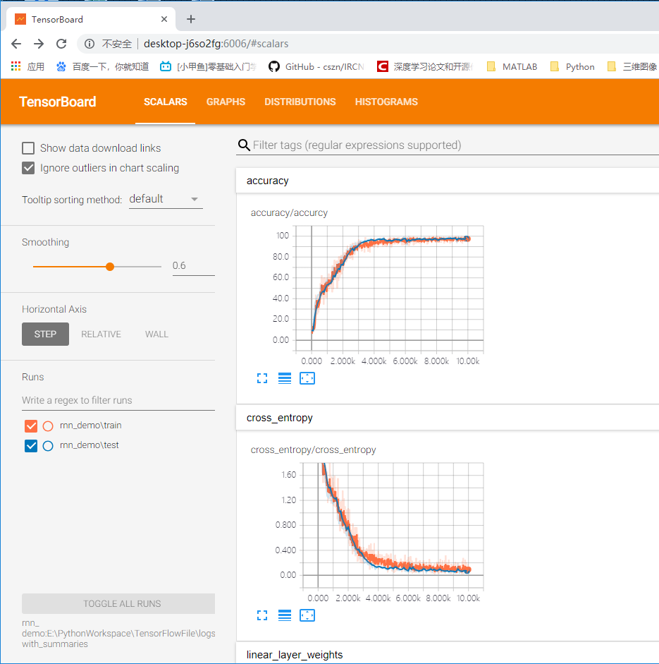Click the accuracy/accurcy chart title
Screen dimensions: 659x664
pos(289,212)
